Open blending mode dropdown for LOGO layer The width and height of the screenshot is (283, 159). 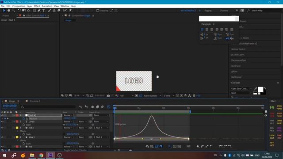click(68, 122)
